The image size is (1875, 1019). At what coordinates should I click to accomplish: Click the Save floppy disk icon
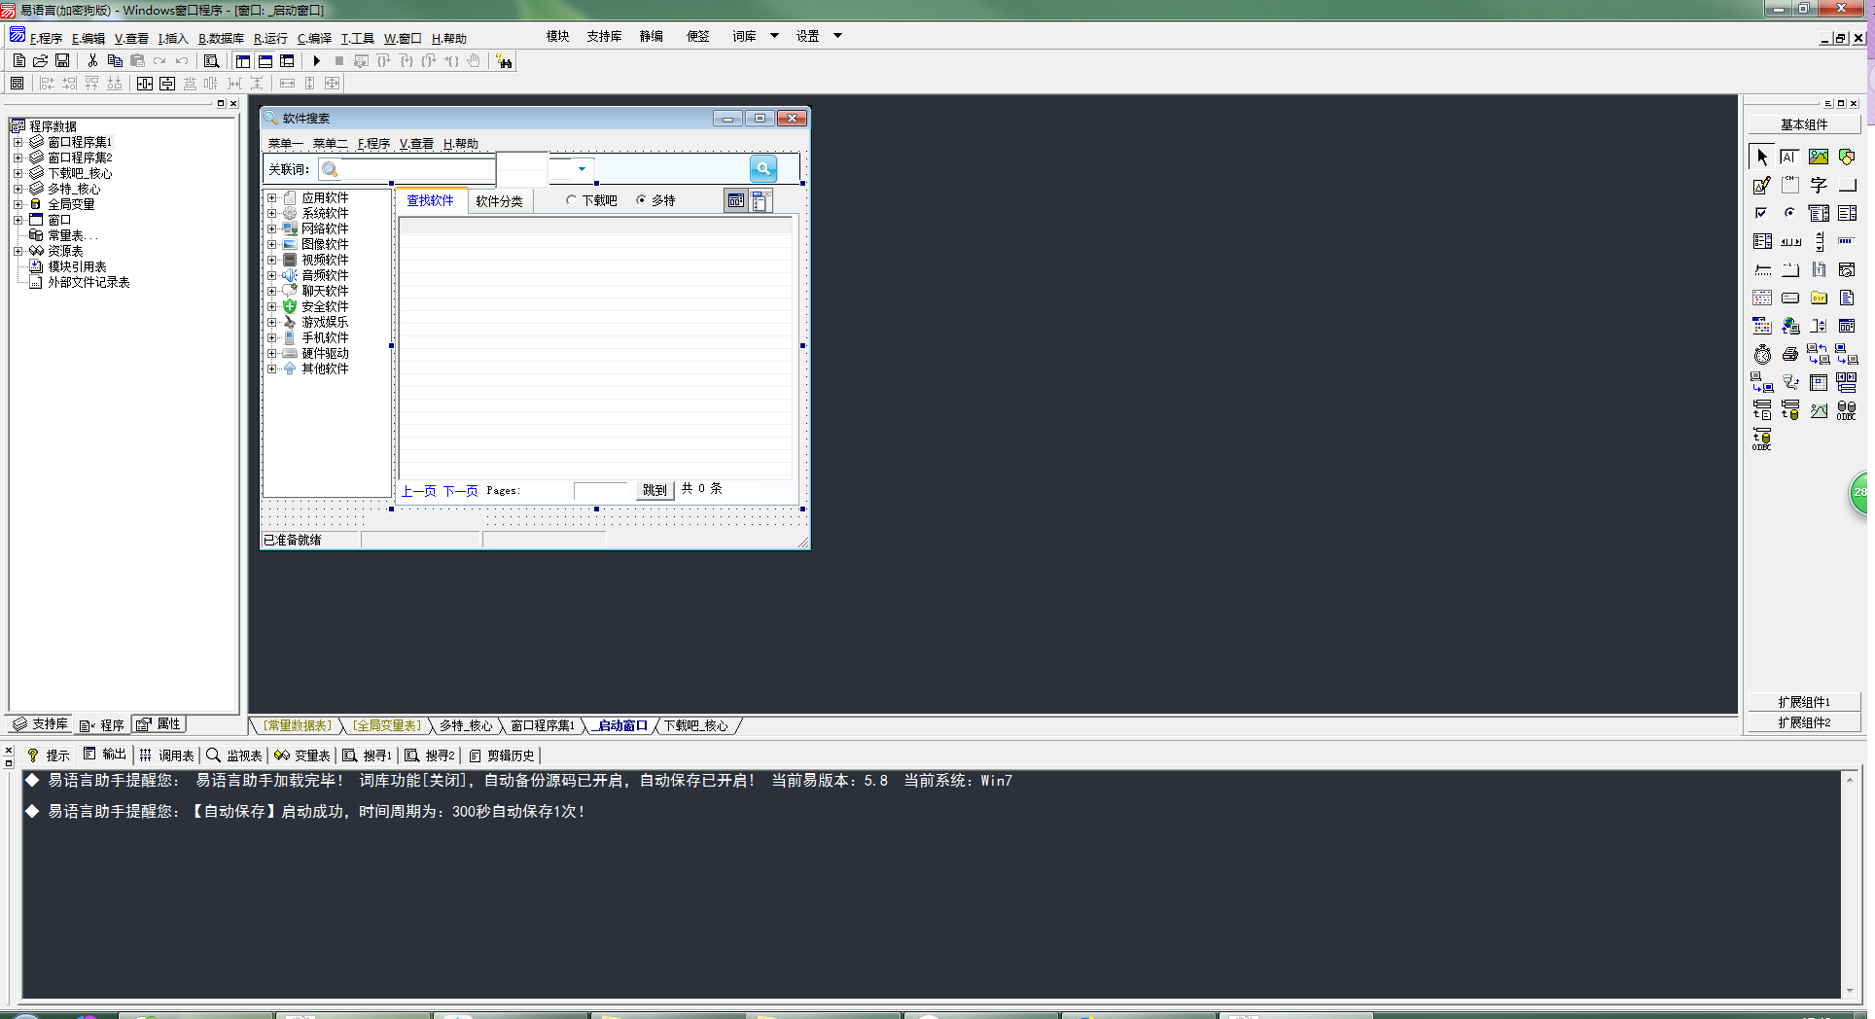point(62,61)
